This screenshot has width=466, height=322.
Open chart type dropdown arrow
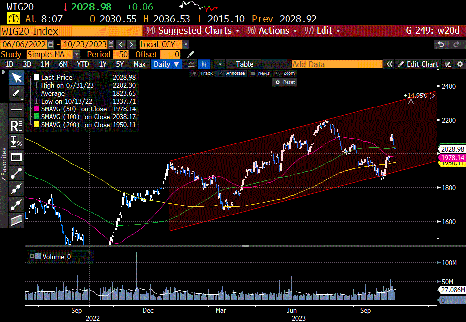220,64
